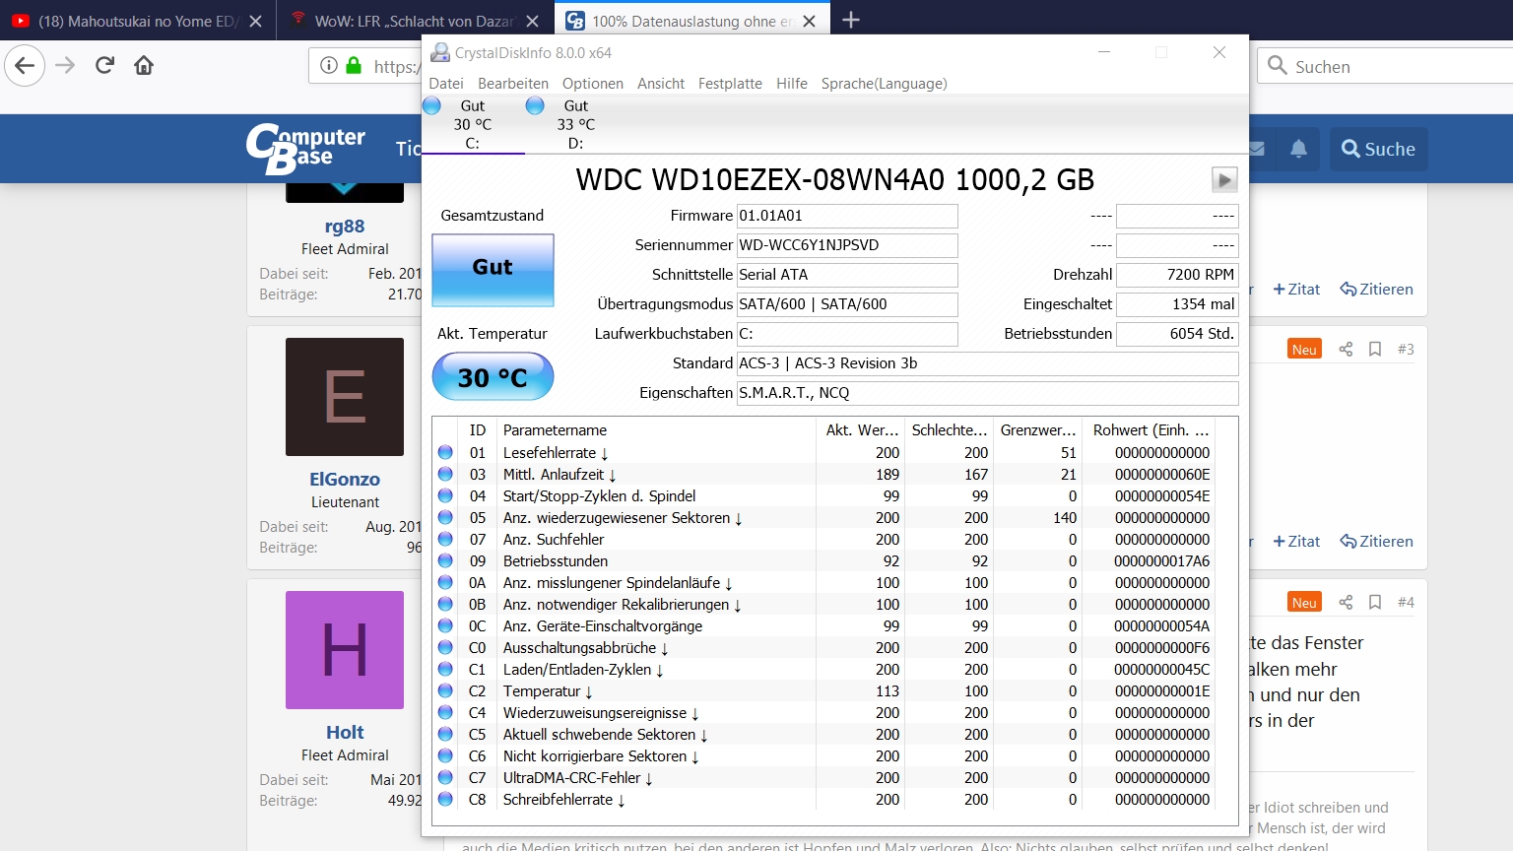Viewport: 1513px width, 851px height.
Task: Click the Grenzwert column header
Action: click(x=1038, y=430)
